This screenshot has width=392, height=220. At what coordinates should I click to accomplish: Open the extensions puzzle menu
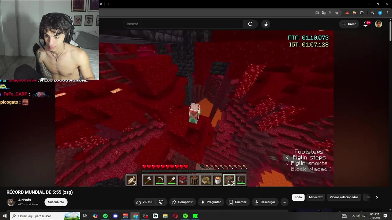(362, 13)
